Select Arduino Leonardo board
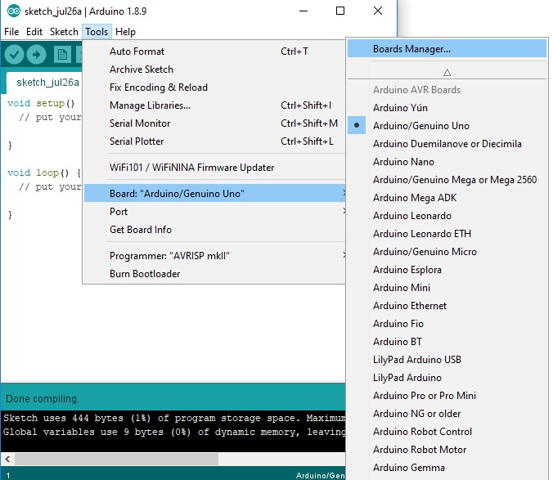Image resolution: width=553 pixels, height=480 pixels. click(447, 216)
